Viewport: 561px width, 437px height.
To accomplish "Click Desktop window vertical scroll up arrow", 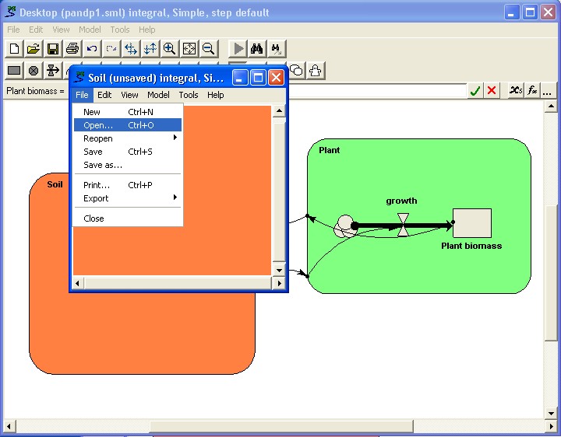I will point(551,107).
